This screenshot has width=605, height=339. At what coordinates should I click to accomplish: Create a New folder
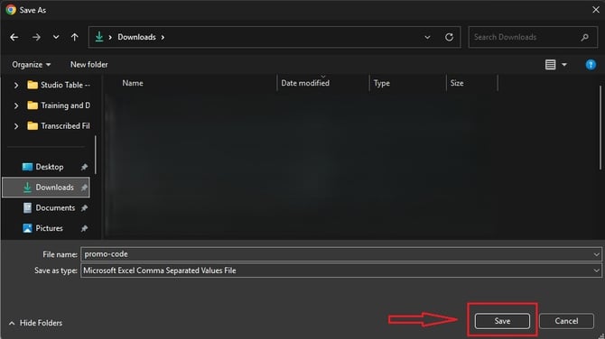point(88,64)
